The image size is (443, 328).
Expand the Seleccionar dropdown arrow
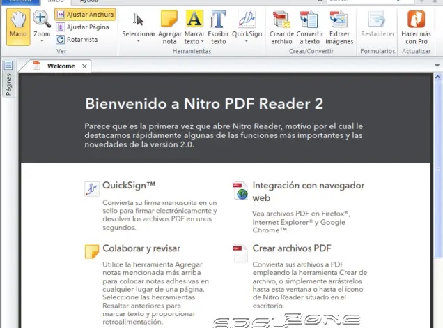point(139,41)
